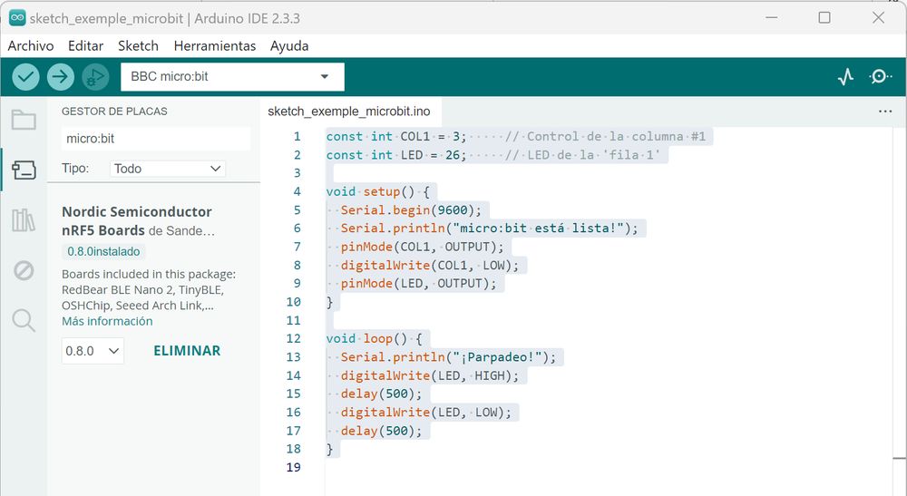Click the pinMode(COL1, OUTPUT) line
Viewport: 907px width, 496px height.
[x=423, y=247]
